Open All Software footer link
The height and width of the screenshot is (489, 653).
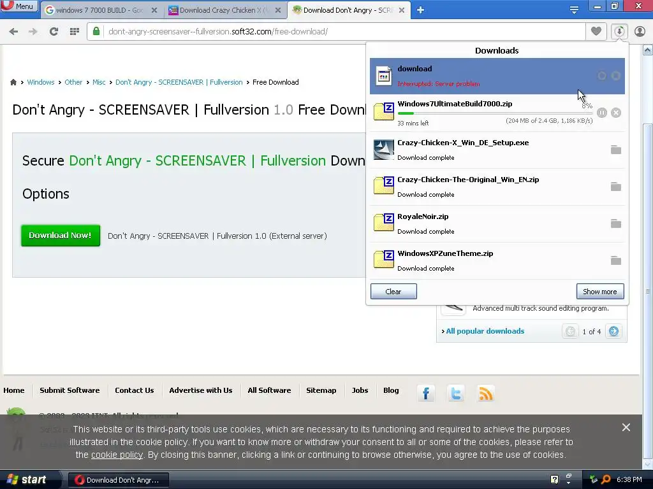[270, 390]
